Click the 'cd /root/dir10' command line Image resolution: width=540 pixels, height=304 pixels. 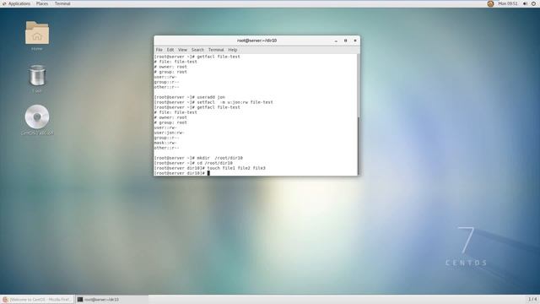193,163
